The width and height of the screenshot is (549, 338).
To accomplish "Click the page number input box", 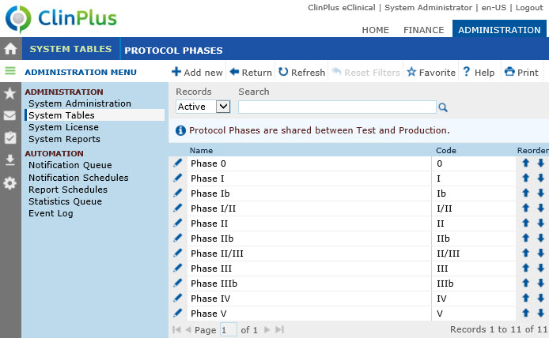I will (228, 329).
